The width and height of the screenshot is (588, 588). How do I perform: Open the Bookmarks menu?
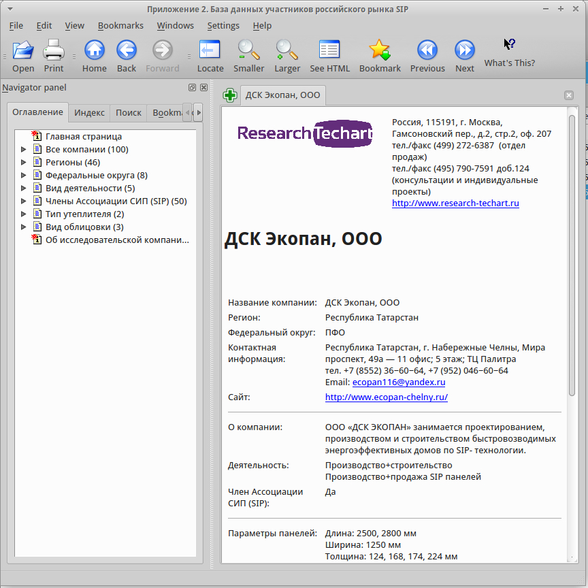point(120,25)
